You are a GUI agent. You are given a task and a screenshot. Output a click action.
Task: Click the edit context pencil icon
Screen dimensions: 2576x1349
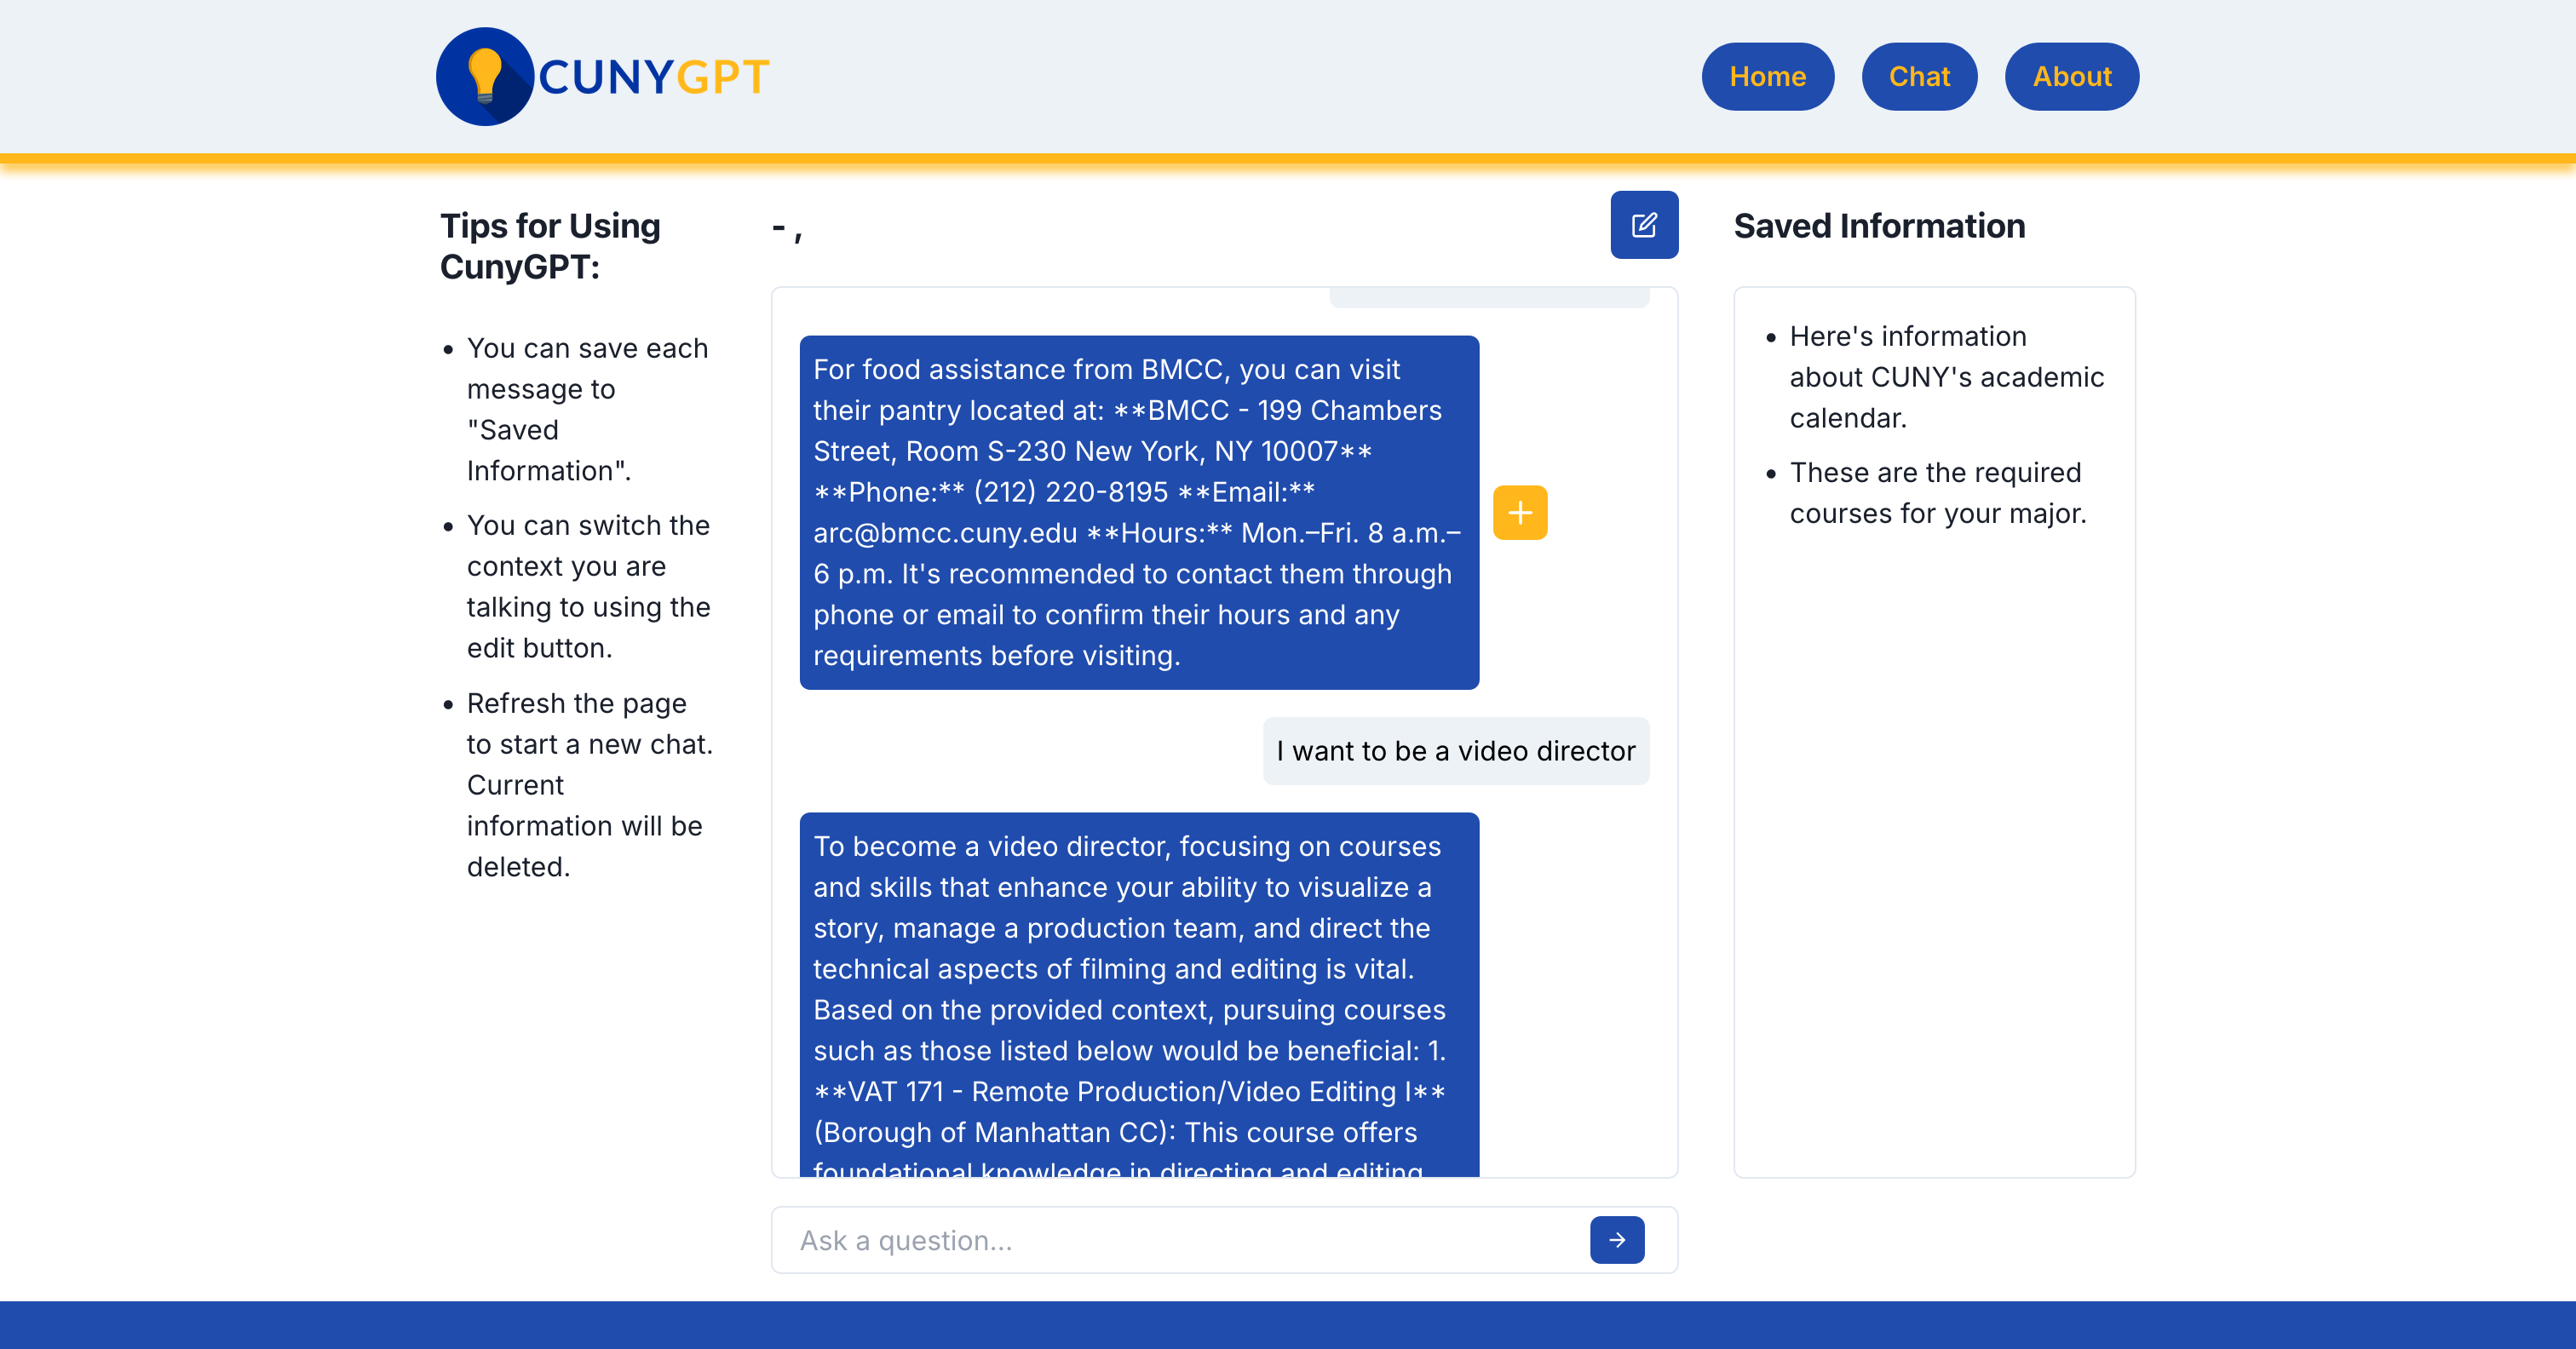point(1643,225)
